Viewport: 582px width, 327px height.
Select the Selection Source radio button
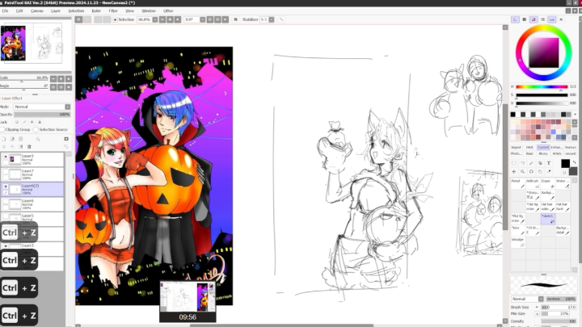tap(36, 129)
